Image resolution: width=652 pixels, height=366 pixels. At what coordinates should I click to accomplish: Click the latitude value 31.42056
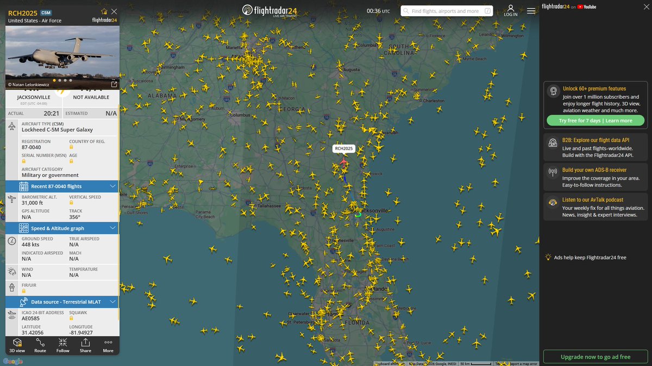click(x=33, y=332)
